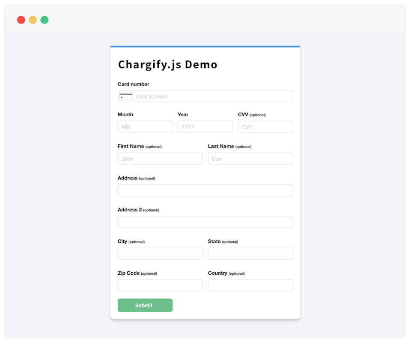Click the State (optional) label
Viewport: 411px width, 344px height.
pyautogui.click(x=223, y=241)
